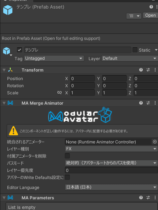Open the Default layer dropdown
The image size is (158, 210).
coord(130,58)
